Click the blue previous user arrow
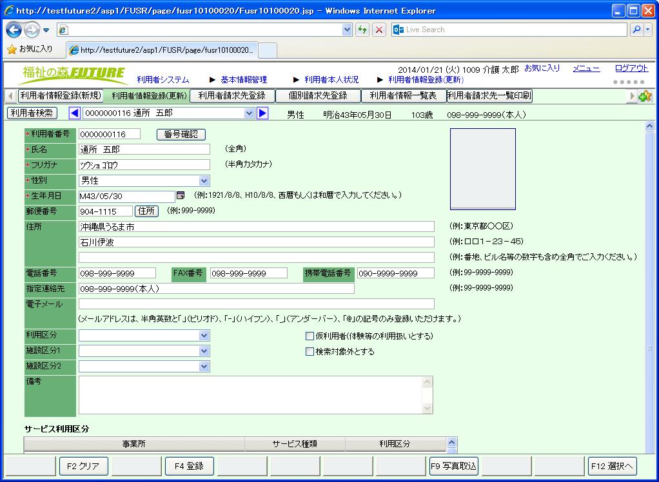The image size is (659, 482). (x=75, y=113)
